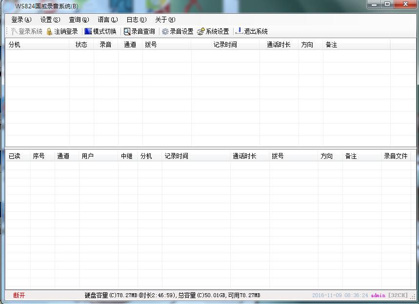Open the 关于(H) menu
419x304 pixels.
pos(165,20)
